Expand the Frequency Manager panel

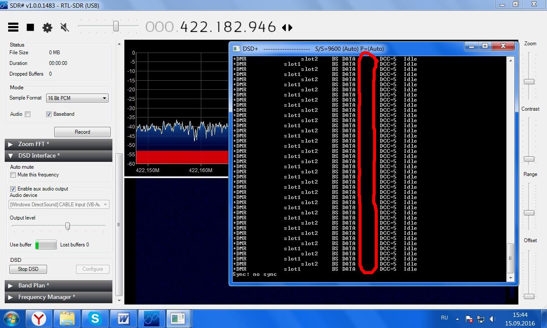[59, 297]
